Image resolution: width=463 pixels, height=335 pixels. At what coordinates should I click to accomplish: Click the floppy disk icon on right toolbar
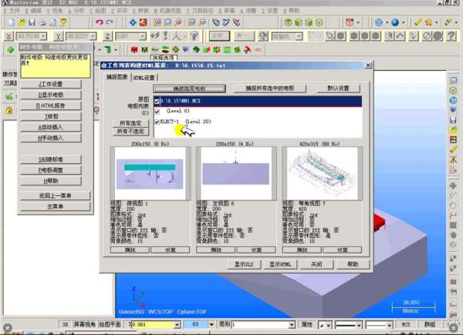[x=453, y=120]
